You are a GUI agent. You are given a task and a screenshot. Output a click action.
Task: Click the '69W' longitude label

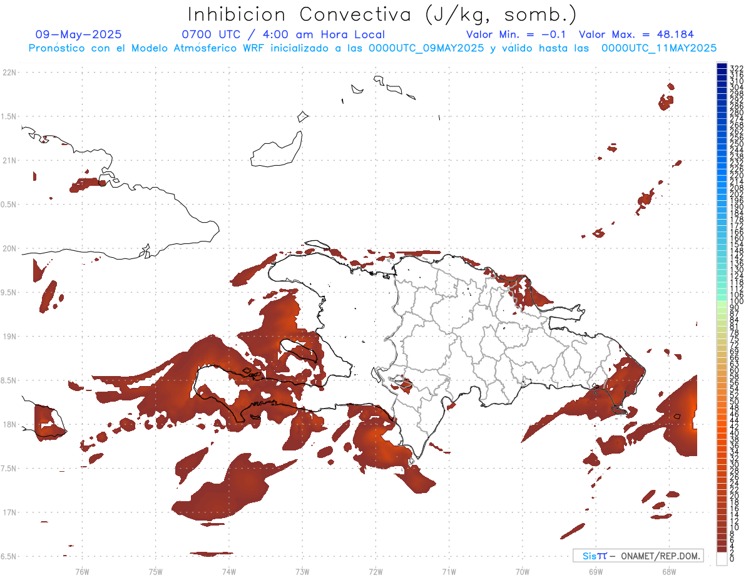tap(596, 571)
